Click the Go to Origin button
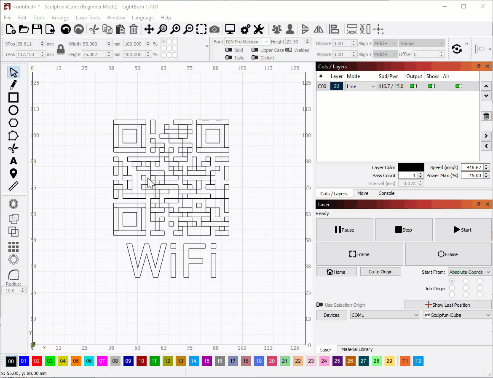493x378 pixels. click(x=380, y=272)
